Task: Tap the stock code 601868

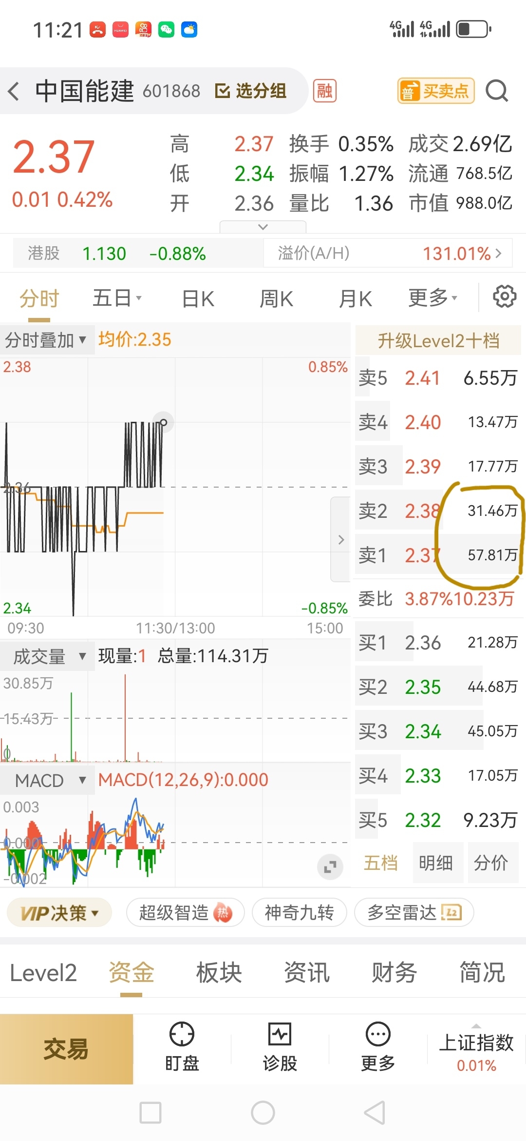Action: point(171,91)
